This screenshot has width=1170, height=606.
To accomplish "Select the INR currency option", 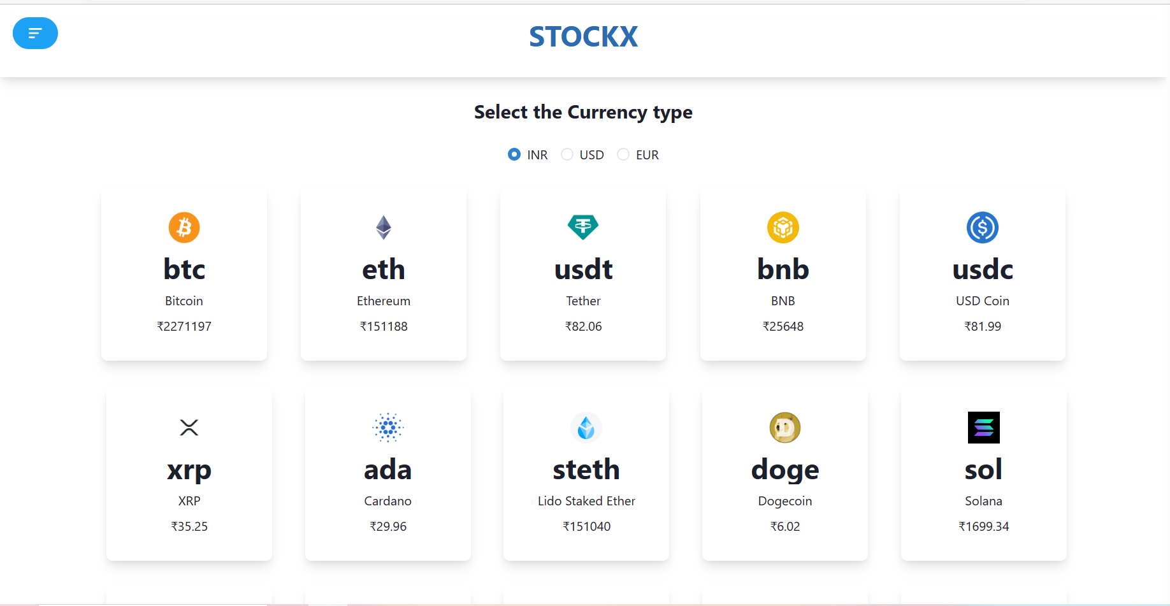I will coord(514,154).
